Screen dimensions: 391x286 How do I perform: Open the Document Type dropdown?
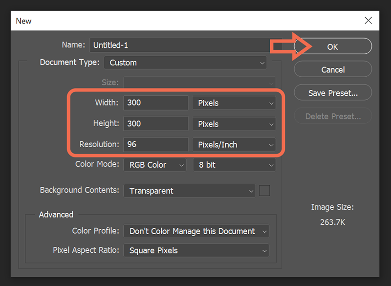click(185, 63)
